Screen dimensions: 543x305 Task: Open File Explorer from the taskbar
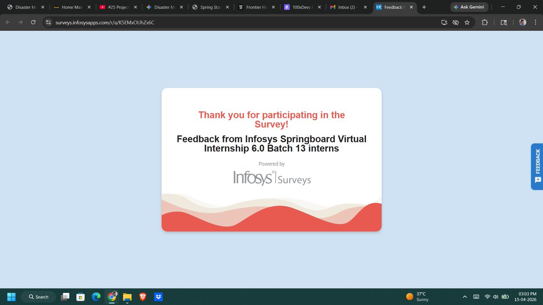[127, 296]
